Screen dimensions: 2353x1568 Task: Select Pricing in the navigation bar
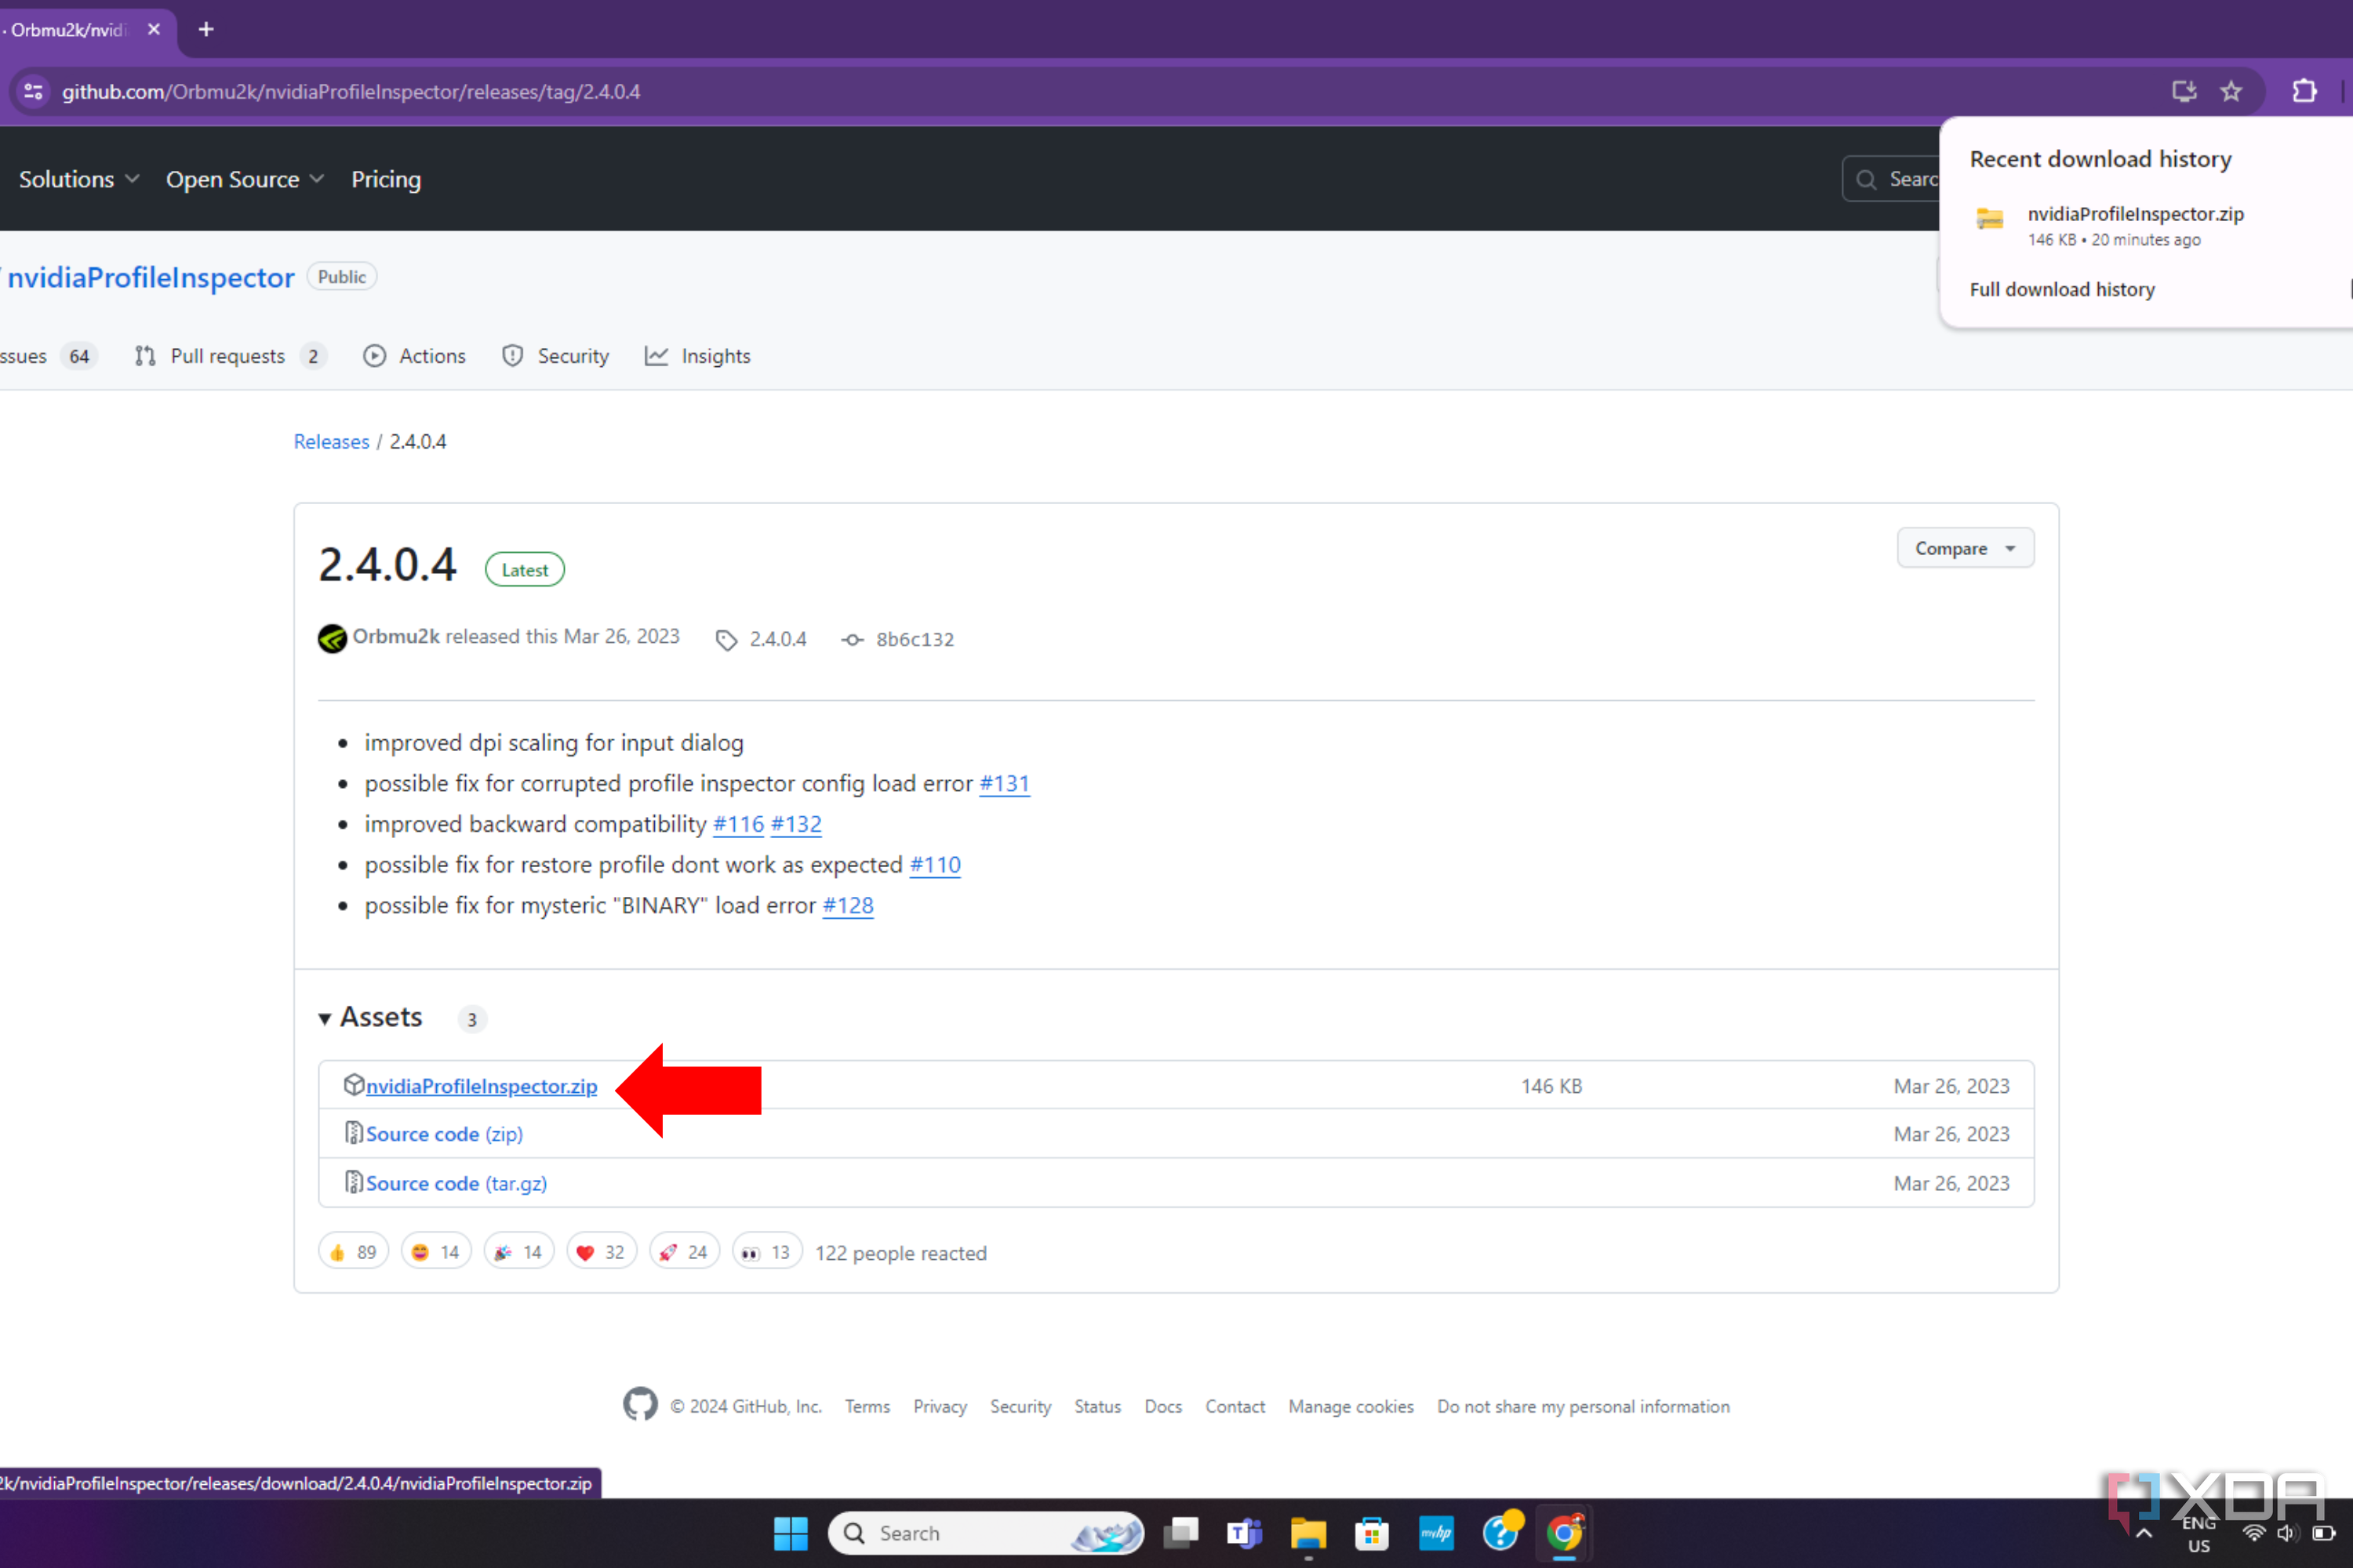pos(386,179)
